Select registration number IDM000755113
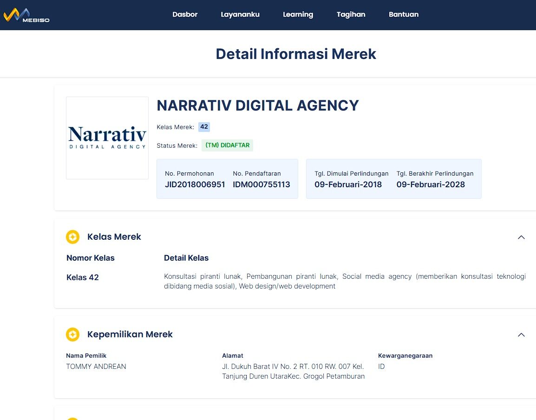Image resolution: width=536 pixels, height=420 pixels. [261, 185]
